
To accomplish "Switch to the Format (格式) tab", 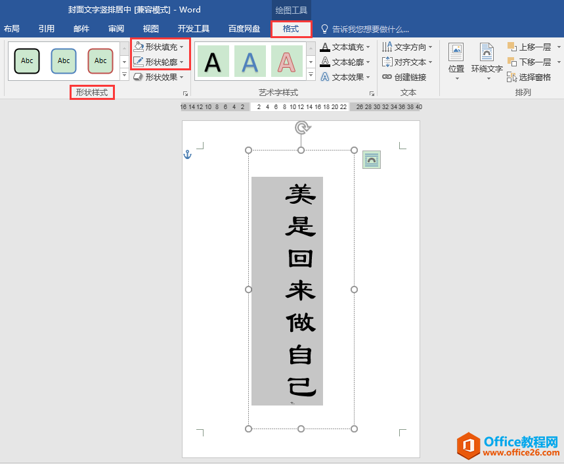I will coord(290,29).
